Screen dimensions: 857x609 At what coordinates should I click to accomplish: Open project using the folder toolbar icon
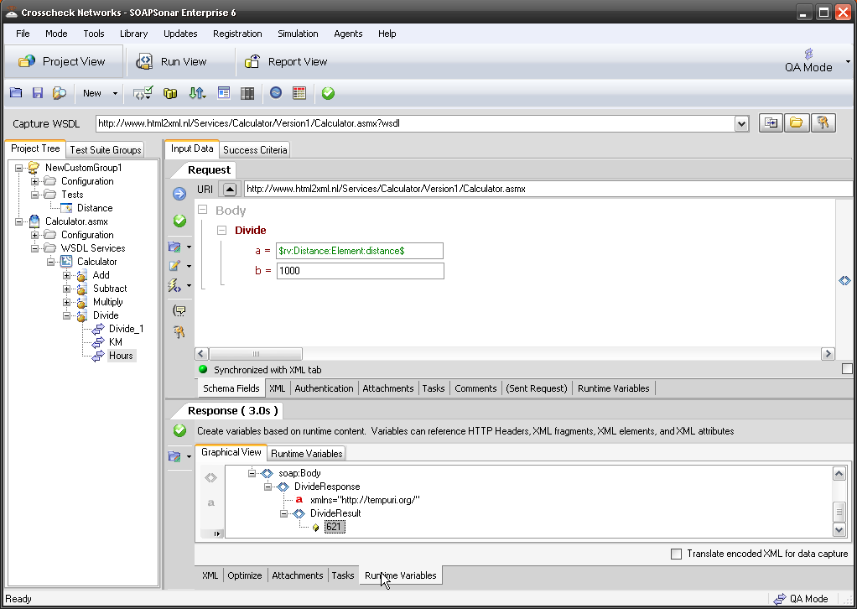pyautogui.click(x=16, y=93)
